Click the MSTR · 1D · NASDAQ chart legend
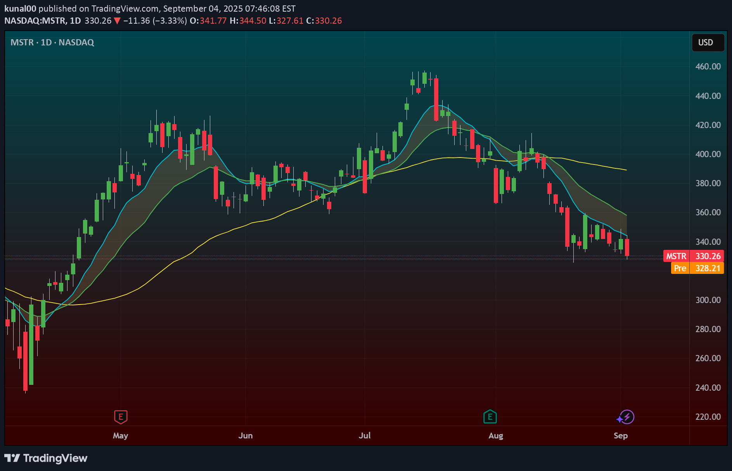This screenshot has height=471, width=732. pos(52,43)
